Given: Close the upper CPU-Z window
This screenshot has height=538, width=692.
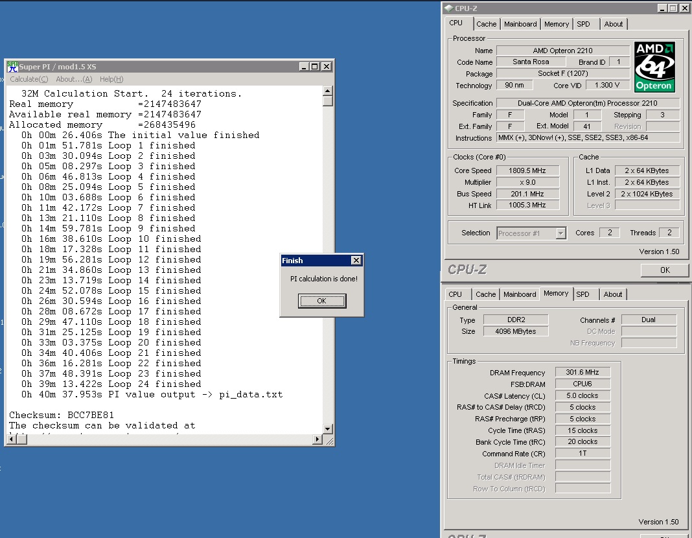Looking at the screenshot, I should [684, 8].
